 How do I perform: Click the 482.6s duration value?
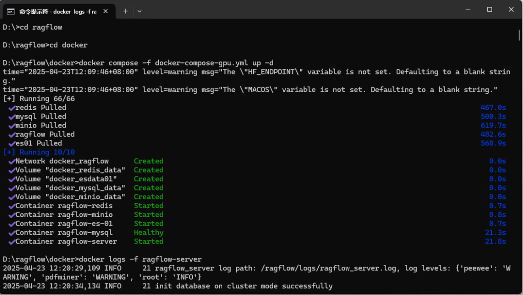[x=493, y=135]
